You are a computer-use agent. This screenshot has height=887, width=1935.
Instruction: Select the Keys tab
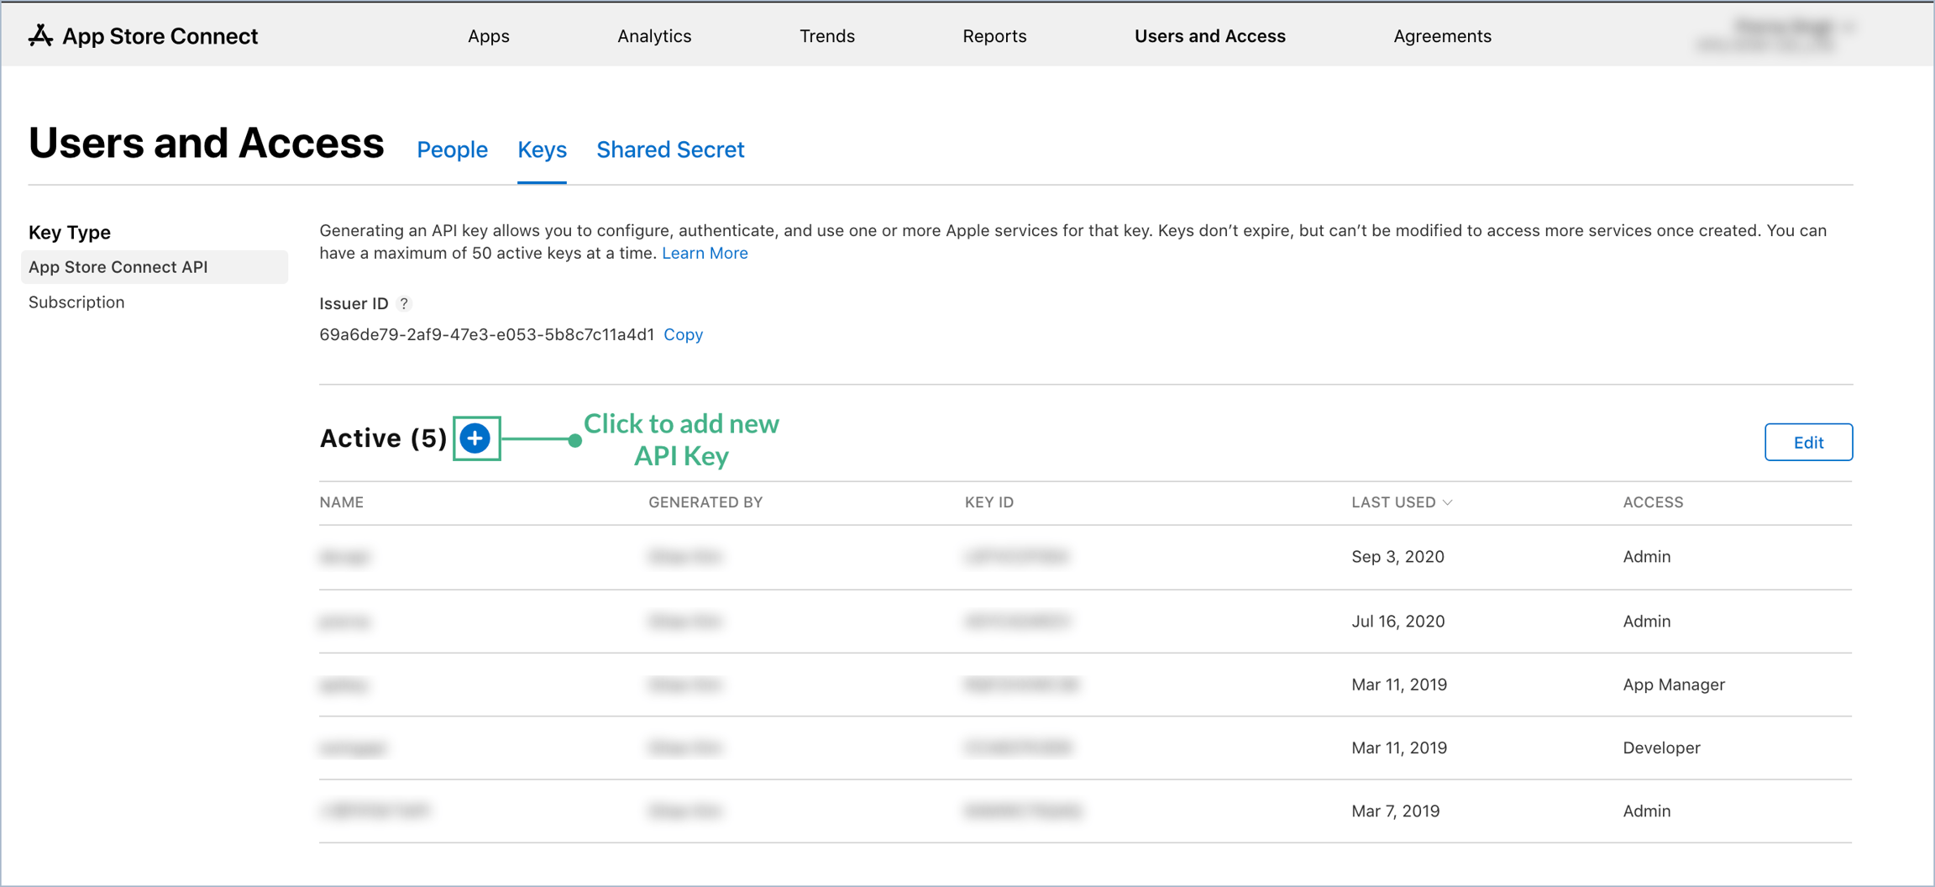(542, 150)
